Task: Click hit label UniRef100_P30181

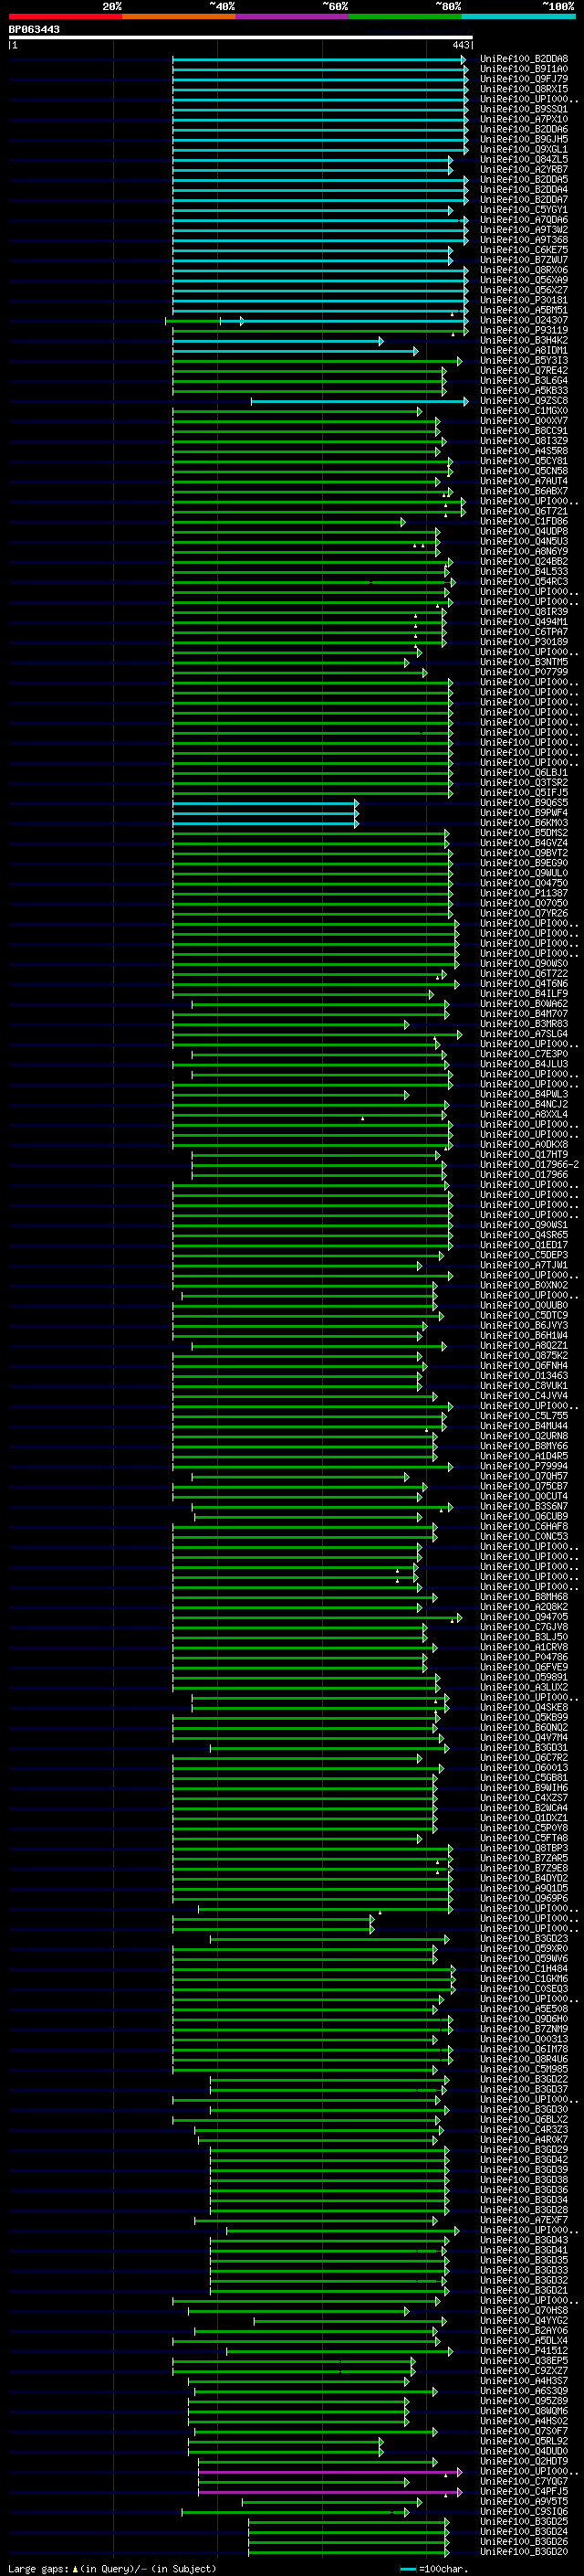Action: 524,300
